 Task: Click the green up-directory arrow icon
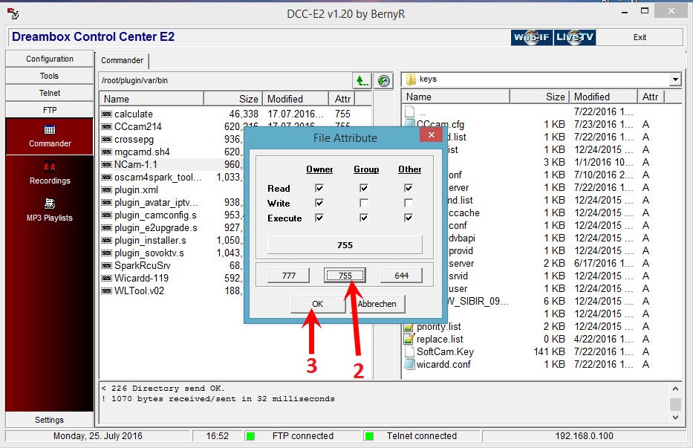coord(361,80)
